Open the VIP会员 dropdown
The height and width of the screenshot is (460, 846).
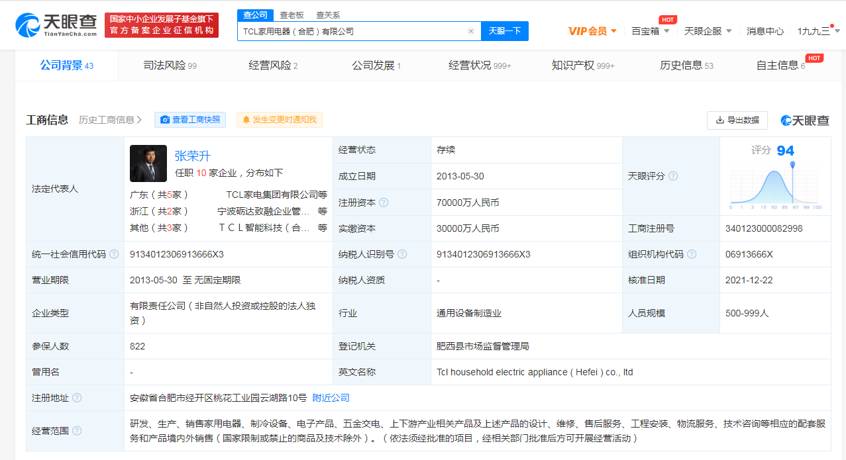click(592, 31)
